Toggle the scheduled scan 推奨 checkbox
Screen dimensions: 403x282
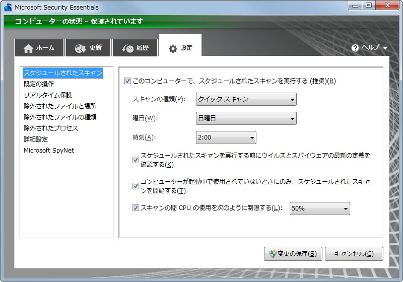pos(127,81)
